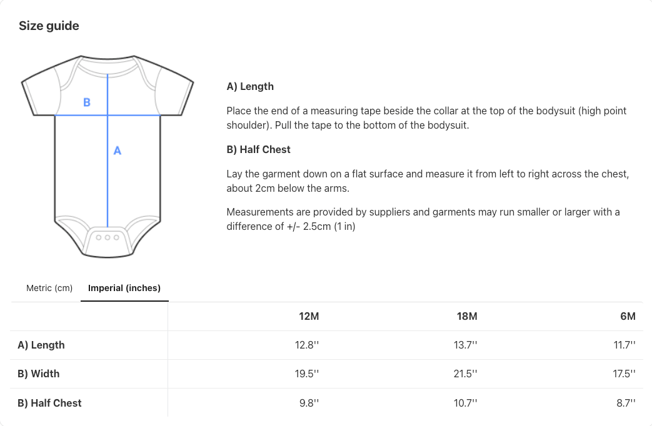The height and width of the screenshot is (426, 652).
Task: Click the 12M column header
Action: pyautogui.click(x=309, y=316)
